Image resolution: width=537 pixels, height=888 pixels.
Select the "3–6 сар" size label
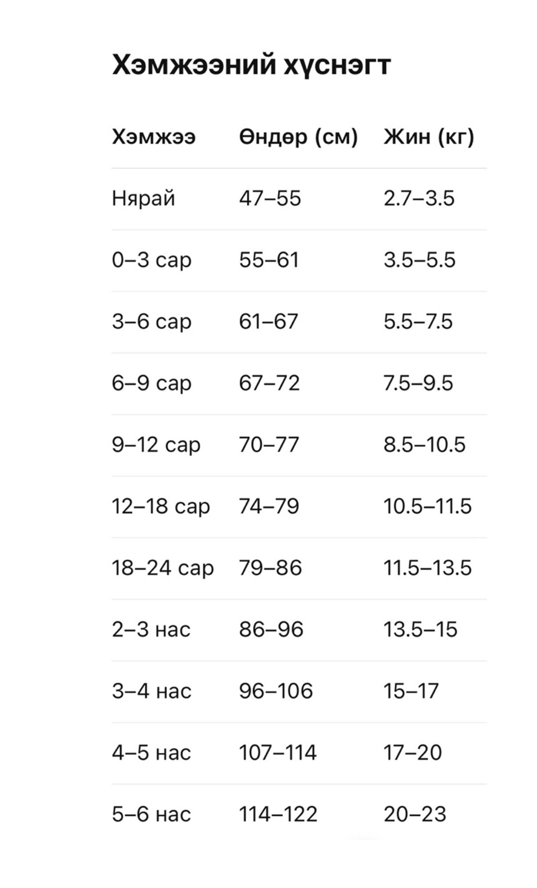[151, 321]
